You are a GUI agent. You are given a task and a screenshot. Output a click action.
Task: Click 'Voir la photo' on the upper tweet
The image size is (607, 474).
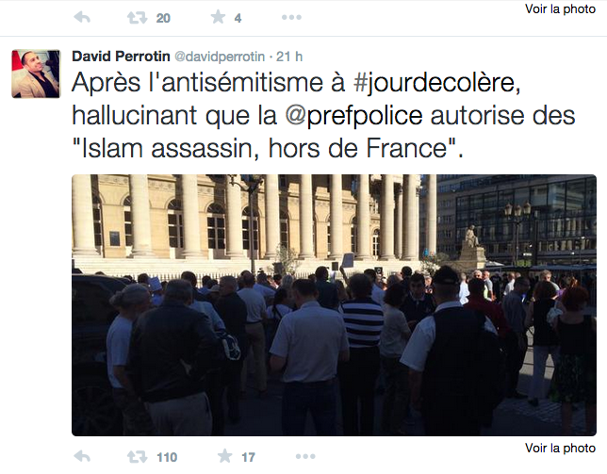tap(560, 8)
